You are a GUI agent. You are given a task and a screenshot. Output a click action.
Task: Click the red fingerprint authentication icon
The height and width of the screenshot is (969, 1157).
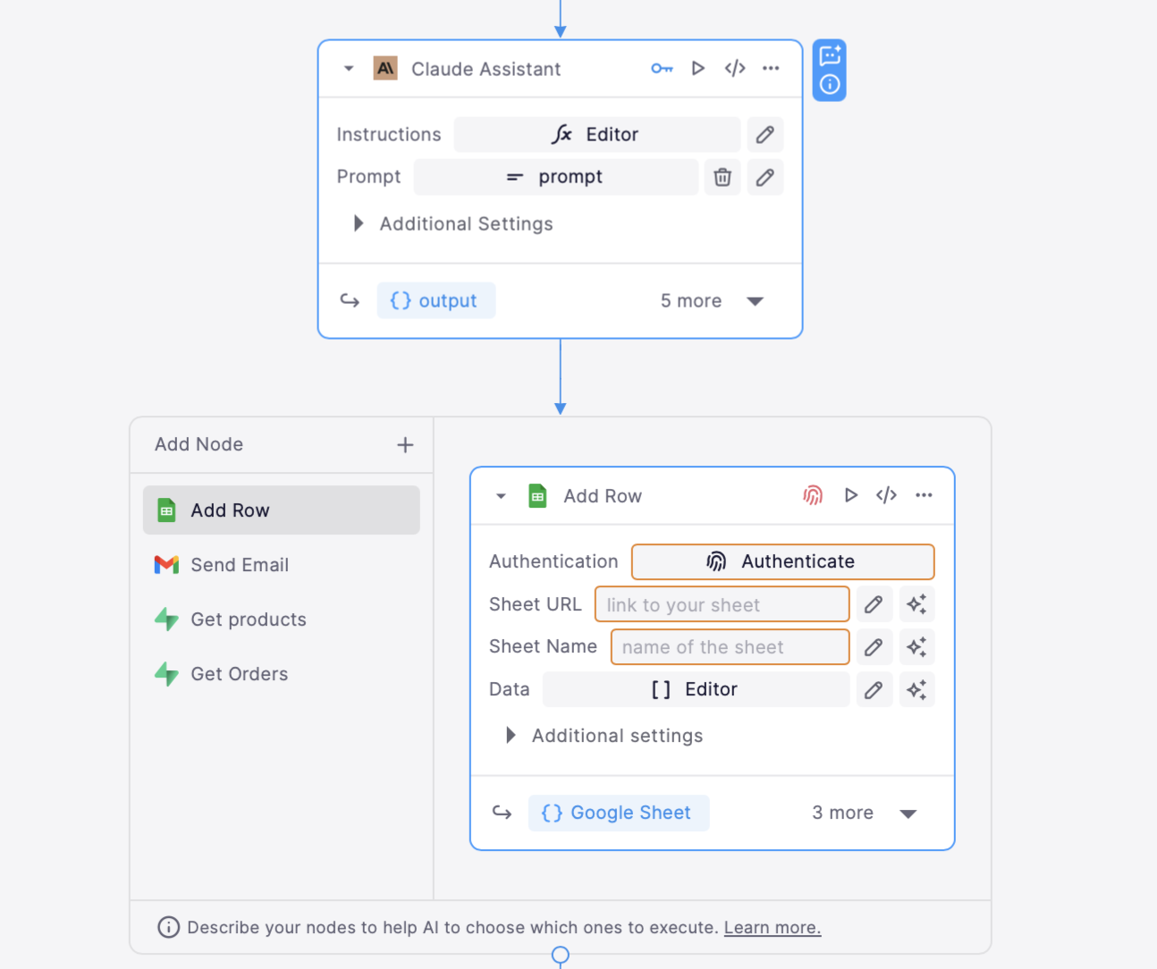coord(813,495)
